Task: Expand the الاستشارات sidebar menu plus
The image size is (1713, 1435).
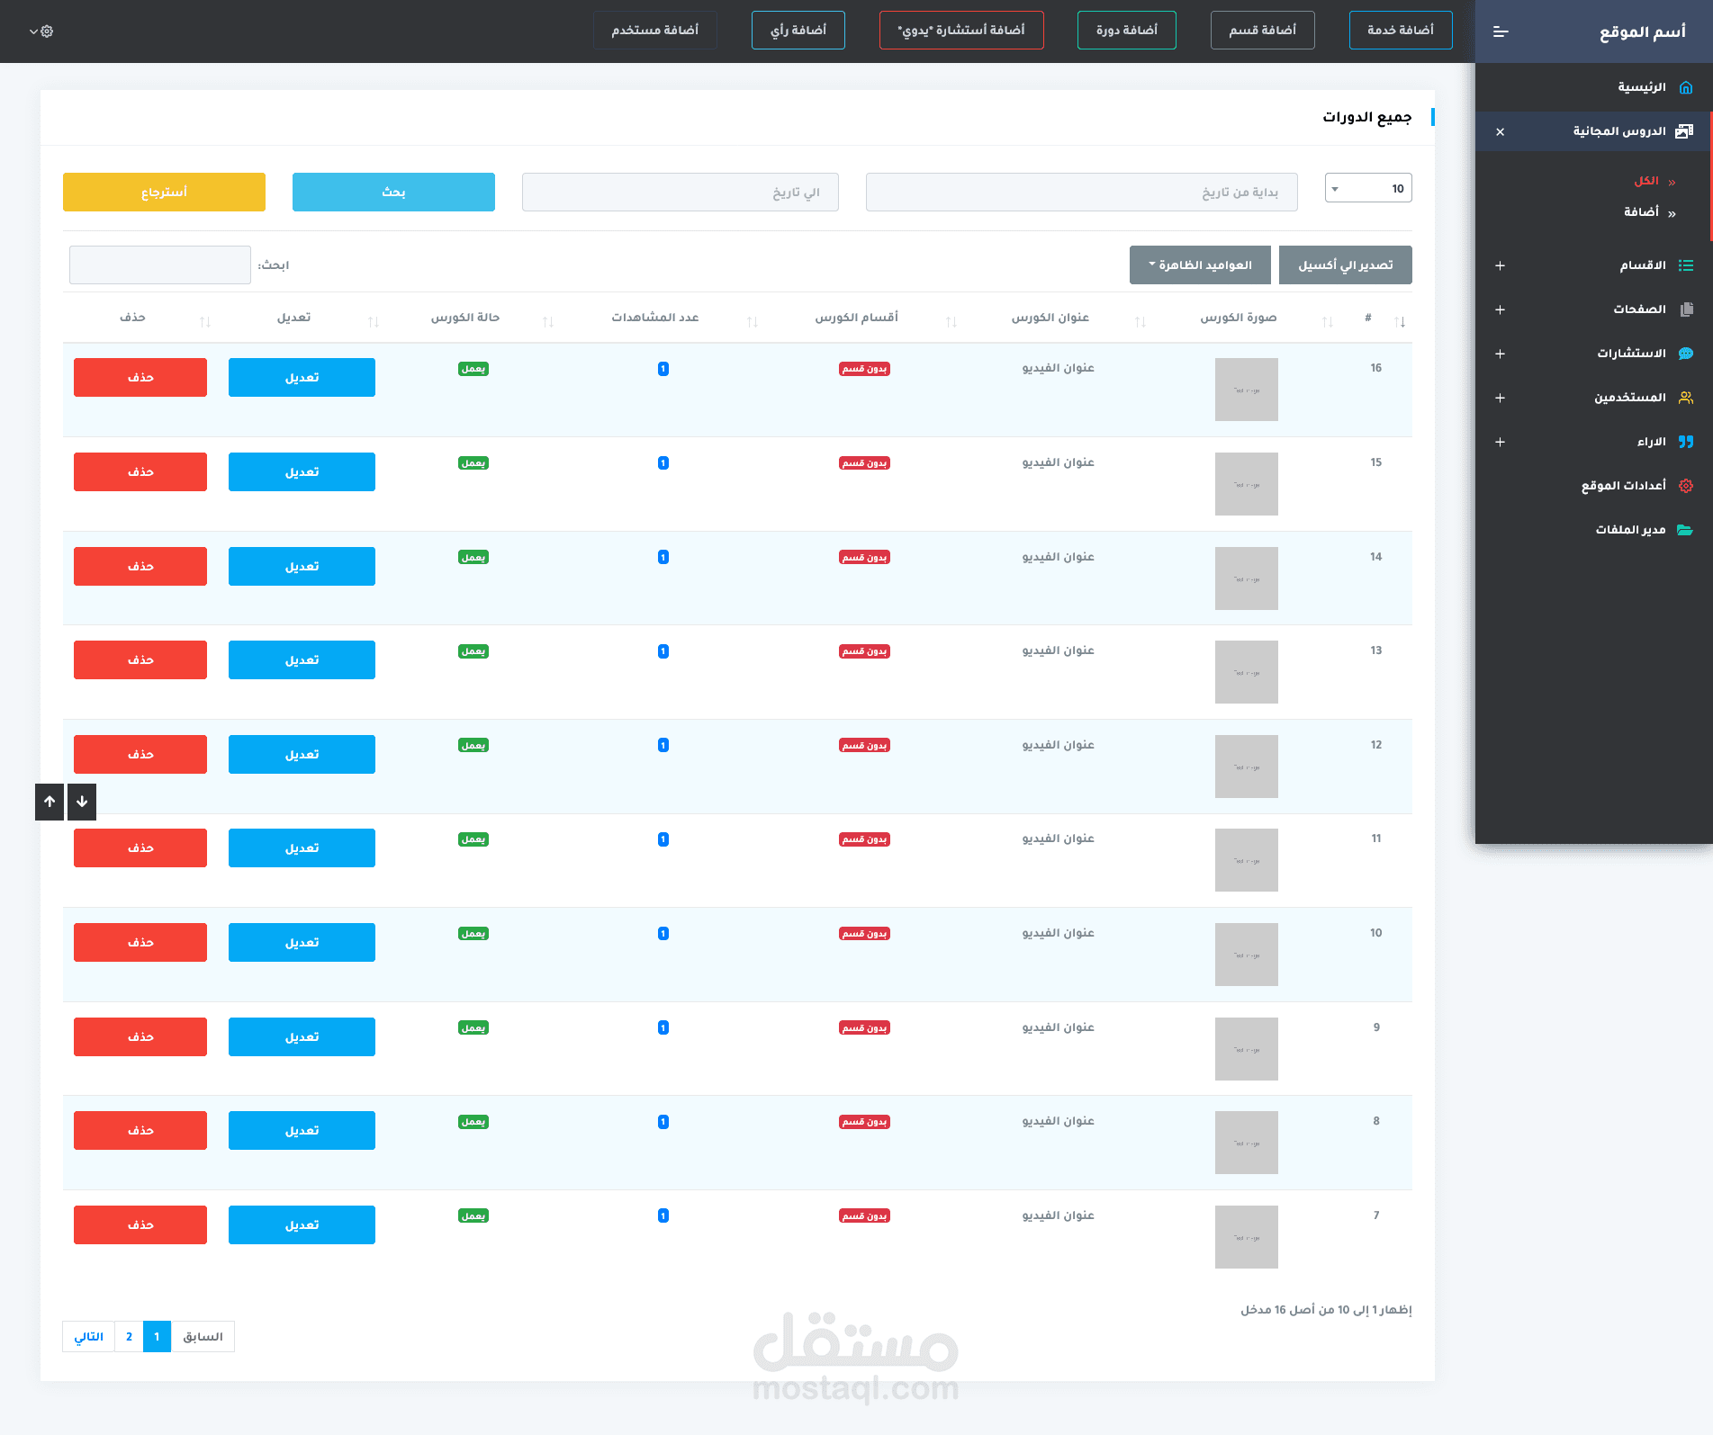Action: 1500,354
